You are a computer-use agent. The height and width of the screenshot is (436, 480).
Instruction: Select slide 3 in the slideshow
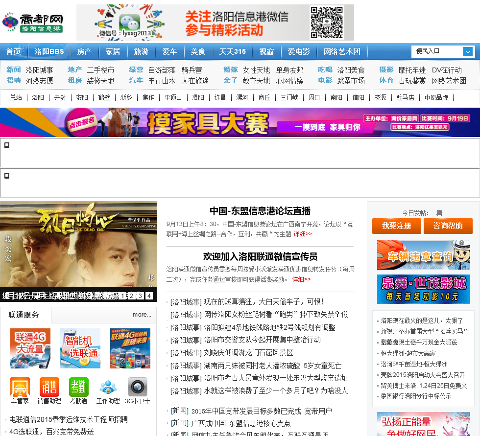(140, 296)
